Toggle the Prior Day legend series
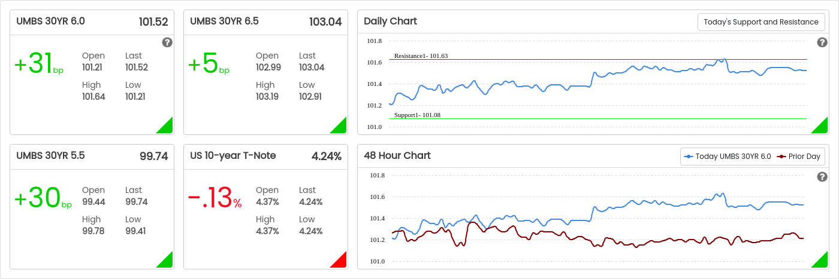The height and width of the screenshot is (279, 839). pyautogui.click(x=799, y=157)
